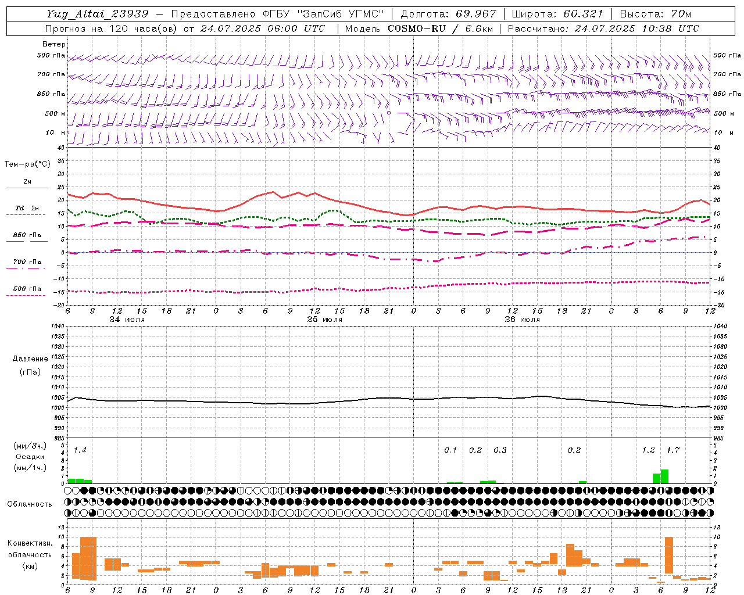744x595 pixels.
Task: Select the "25 июля" date label
Action: 325,320
